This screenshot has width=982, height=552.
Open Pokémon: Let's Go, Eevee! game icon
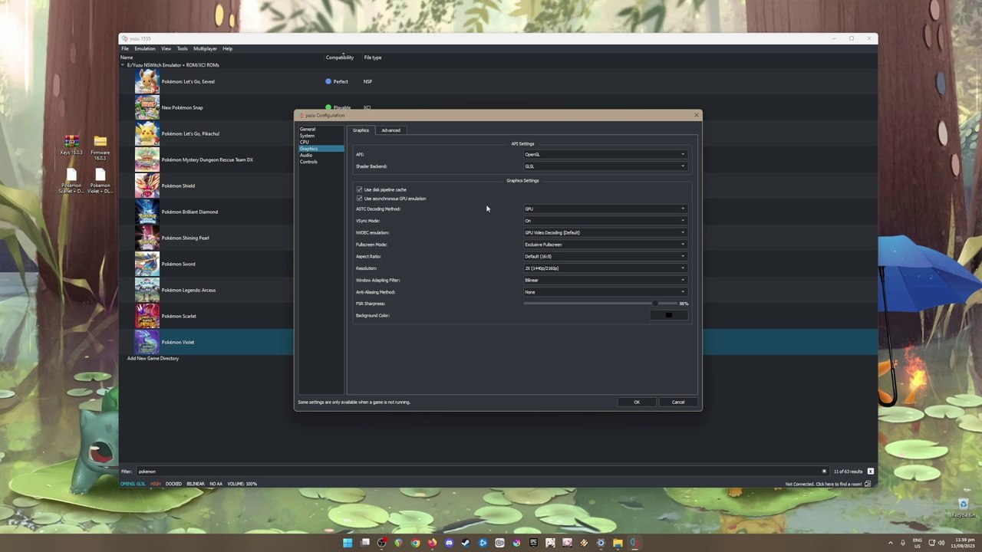[x=147, y=81]
